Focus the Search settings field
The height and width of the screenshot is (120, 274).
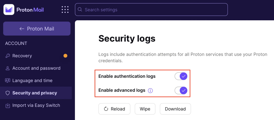coord(151,10)
